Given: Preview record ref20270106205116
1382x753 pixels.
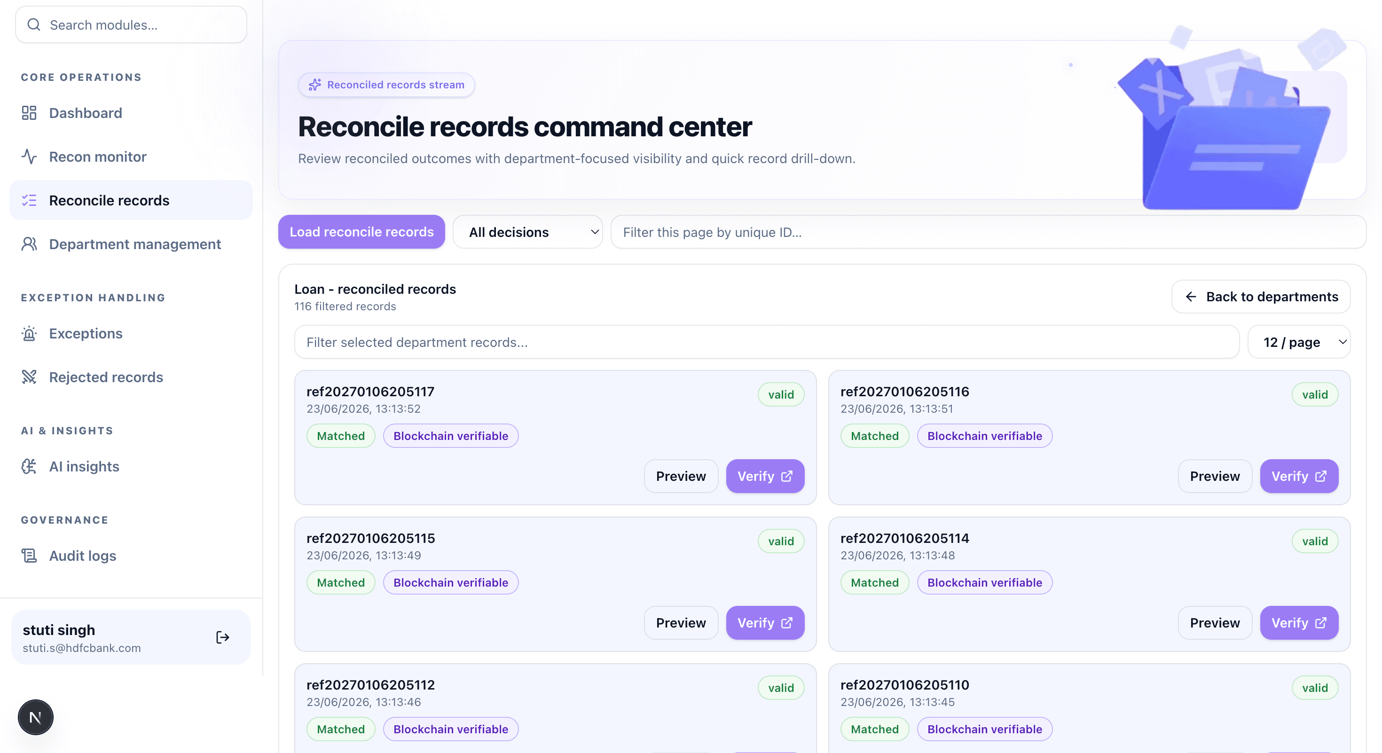Looking at the screenshot, I should [x=1215, y=476].
